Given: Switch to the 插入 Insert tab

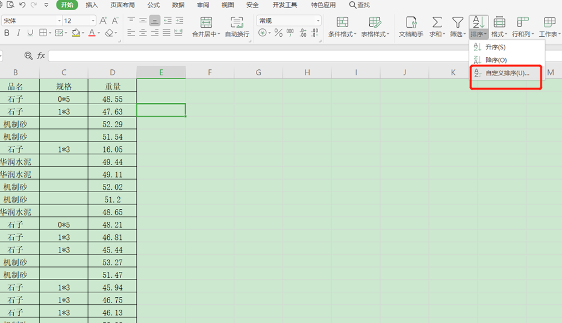Looking at the screenshot, I should point(92,5).
